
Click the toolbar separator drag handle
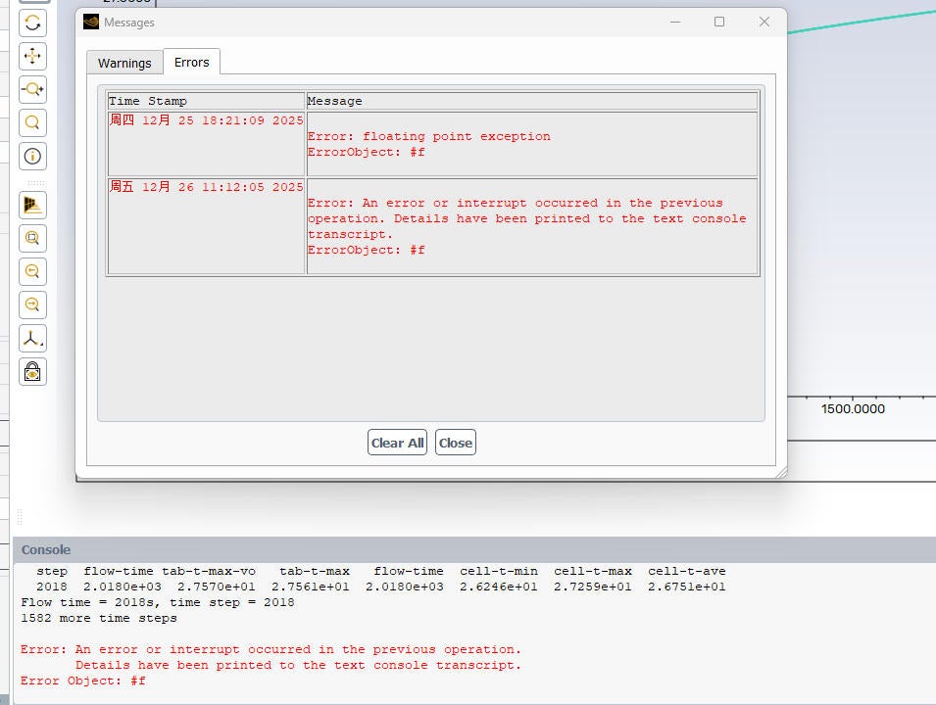point(36,182)
